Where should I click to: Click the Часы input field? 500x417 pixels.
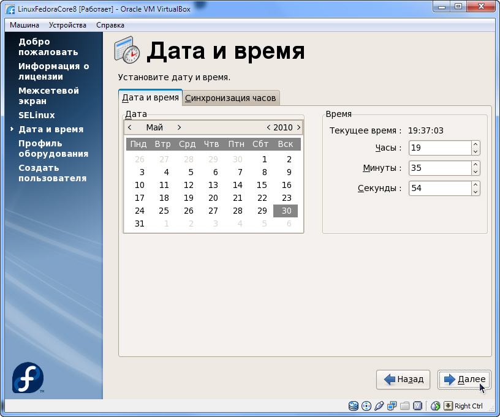click(x=440, y=148)
